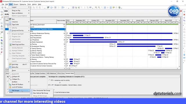Open the Project menu
Screen dimensions: 186x104
tap(16, 4)
